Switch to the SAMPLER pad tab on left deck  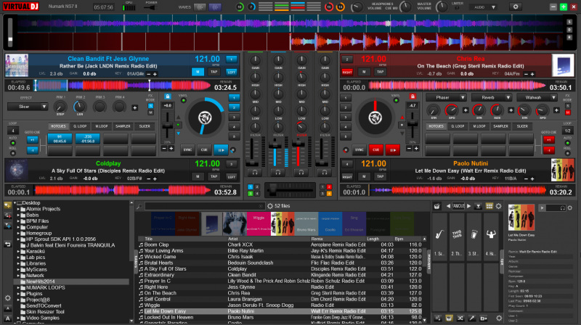point(123,126)
